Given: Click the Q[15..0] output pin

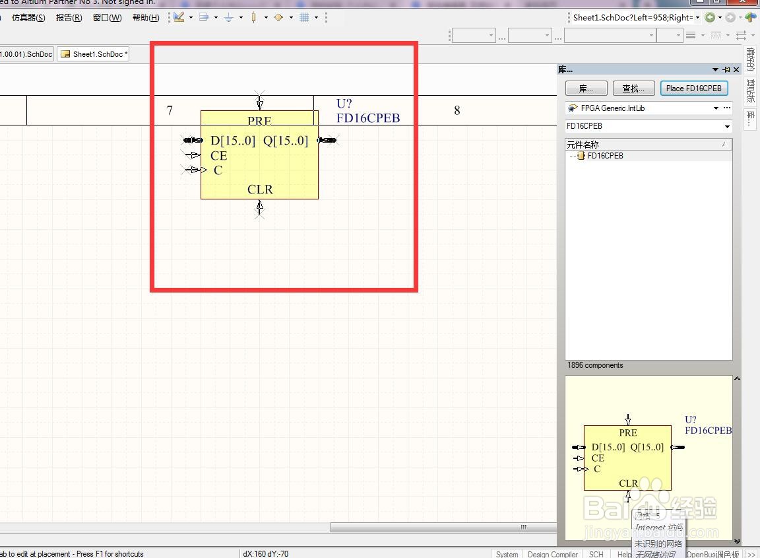Looking at the screenshot, I should click(327, 140).
